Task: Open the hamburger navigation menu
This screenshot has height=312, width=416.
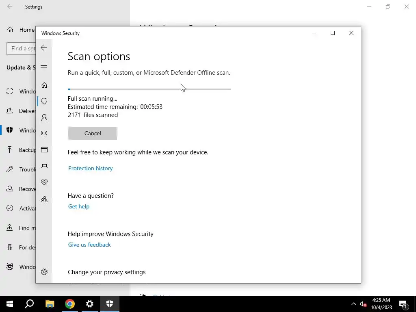Action: (x=44, y=66)
